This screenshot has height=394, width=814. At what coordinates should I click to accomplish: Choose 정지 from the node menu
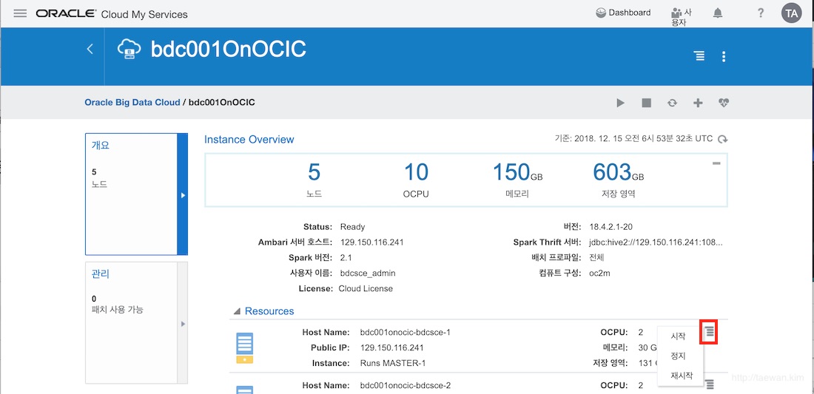point(679,356)
